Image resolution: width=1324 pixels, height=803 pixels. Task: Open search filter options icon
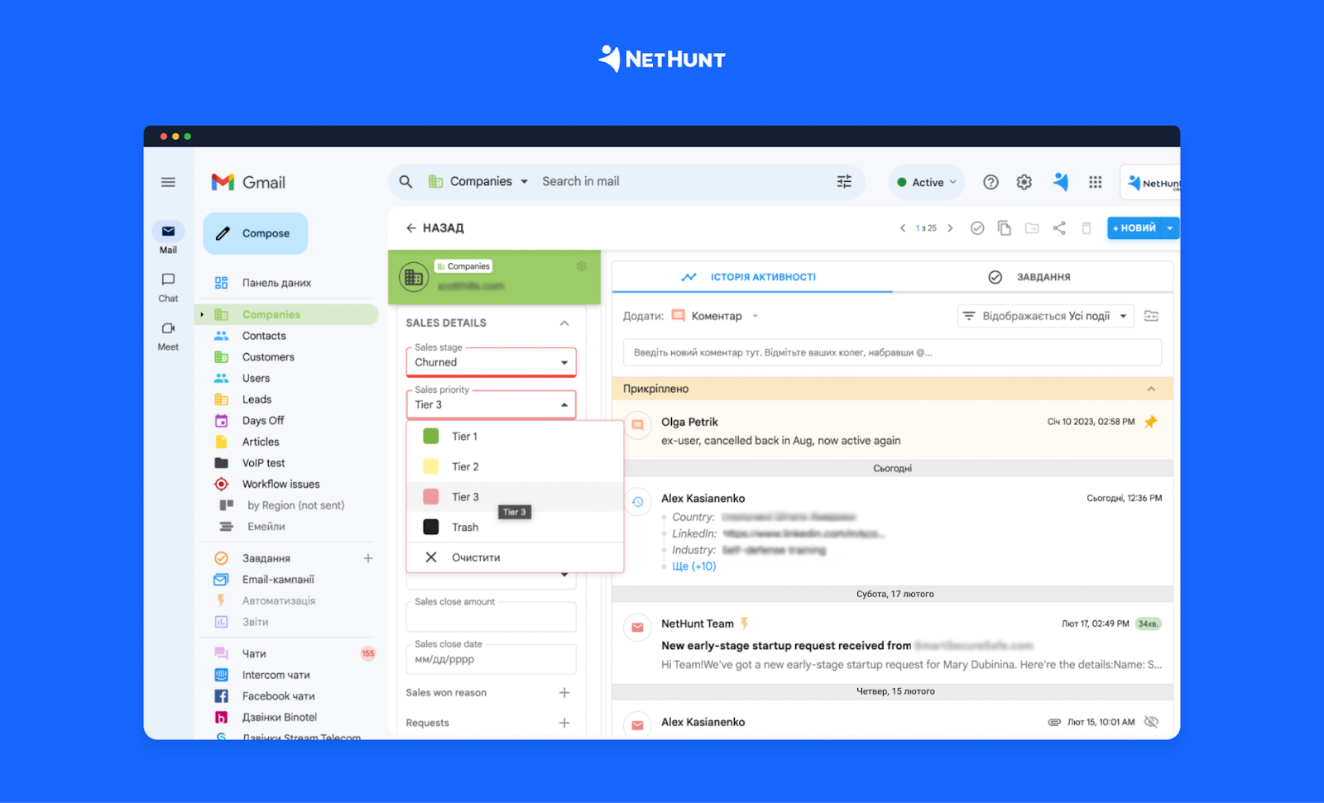[844, 181]
